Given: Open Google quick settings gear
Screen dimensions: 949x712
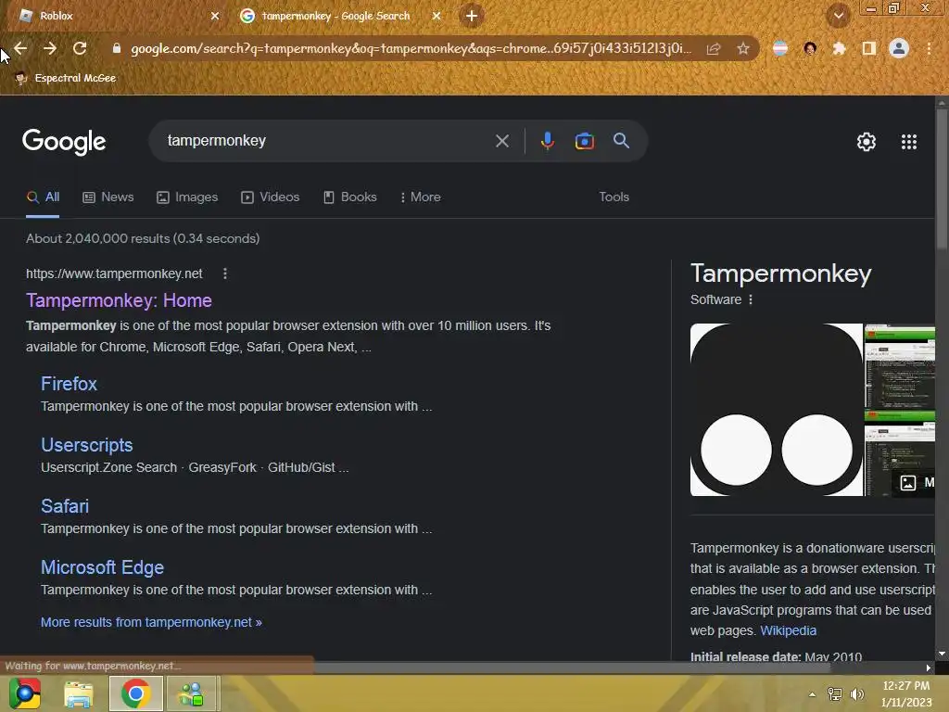Looking at the screenshot, I should pos(867,142).
